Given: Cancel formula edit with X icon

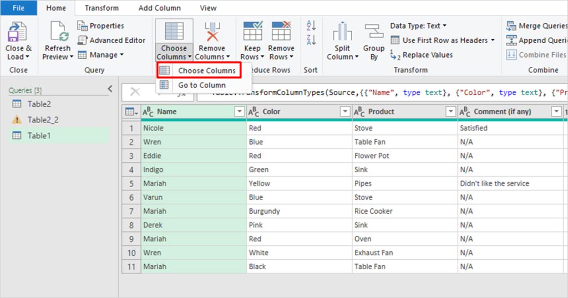Looking at the screenshot, I should [135, 92].
